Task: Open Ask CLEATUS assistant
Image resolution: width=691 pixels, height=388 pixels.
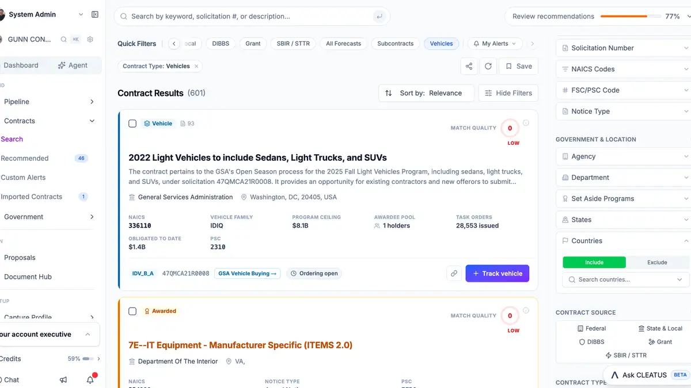Action: point(648,375)
